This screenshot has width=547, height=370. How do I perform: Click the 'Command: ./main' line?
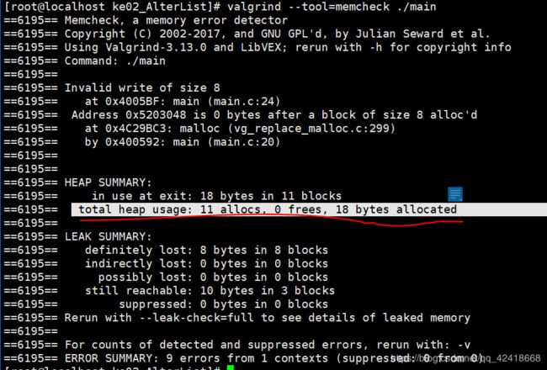tap(114, 61)
